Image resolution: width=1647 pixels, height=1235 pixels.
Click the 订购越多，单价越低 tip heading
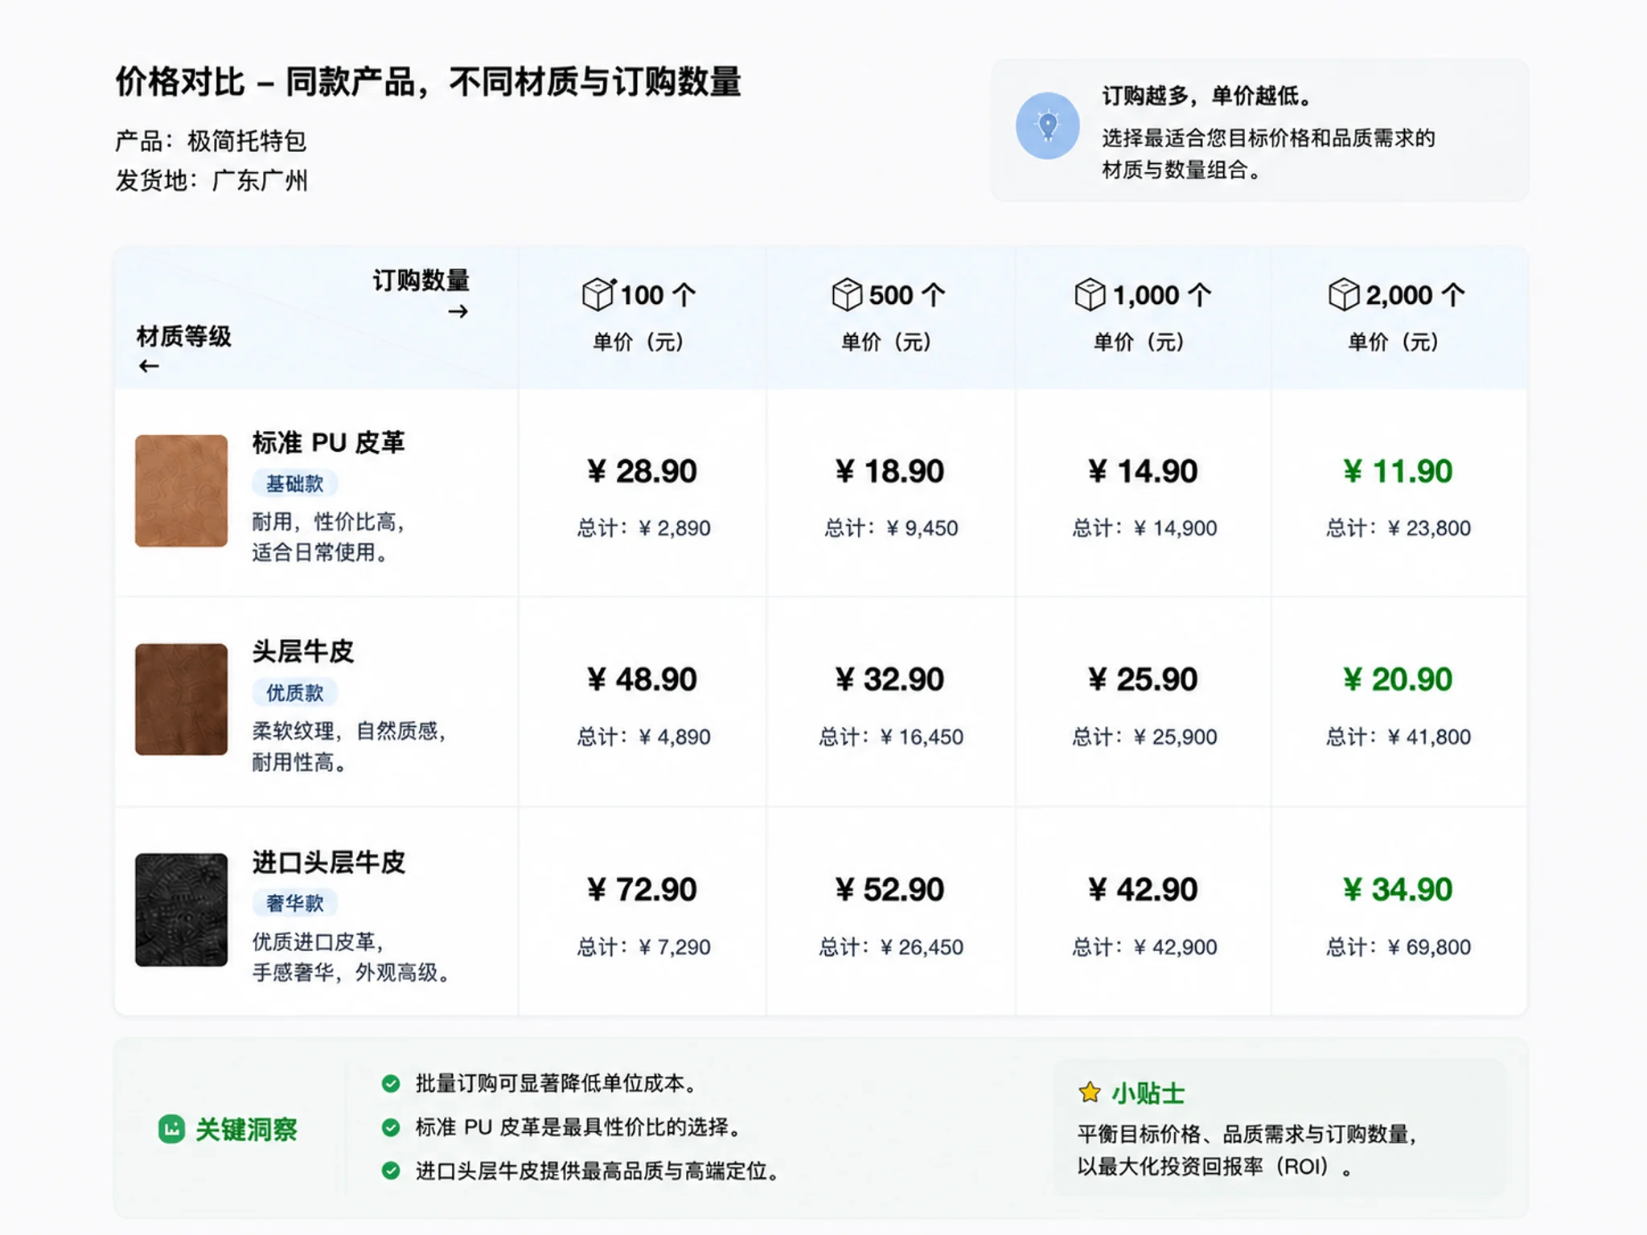click(1207, 96)
